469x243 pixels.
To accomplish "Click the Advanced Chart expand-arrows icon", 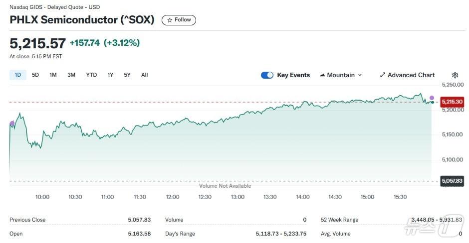I will (383, 75).
